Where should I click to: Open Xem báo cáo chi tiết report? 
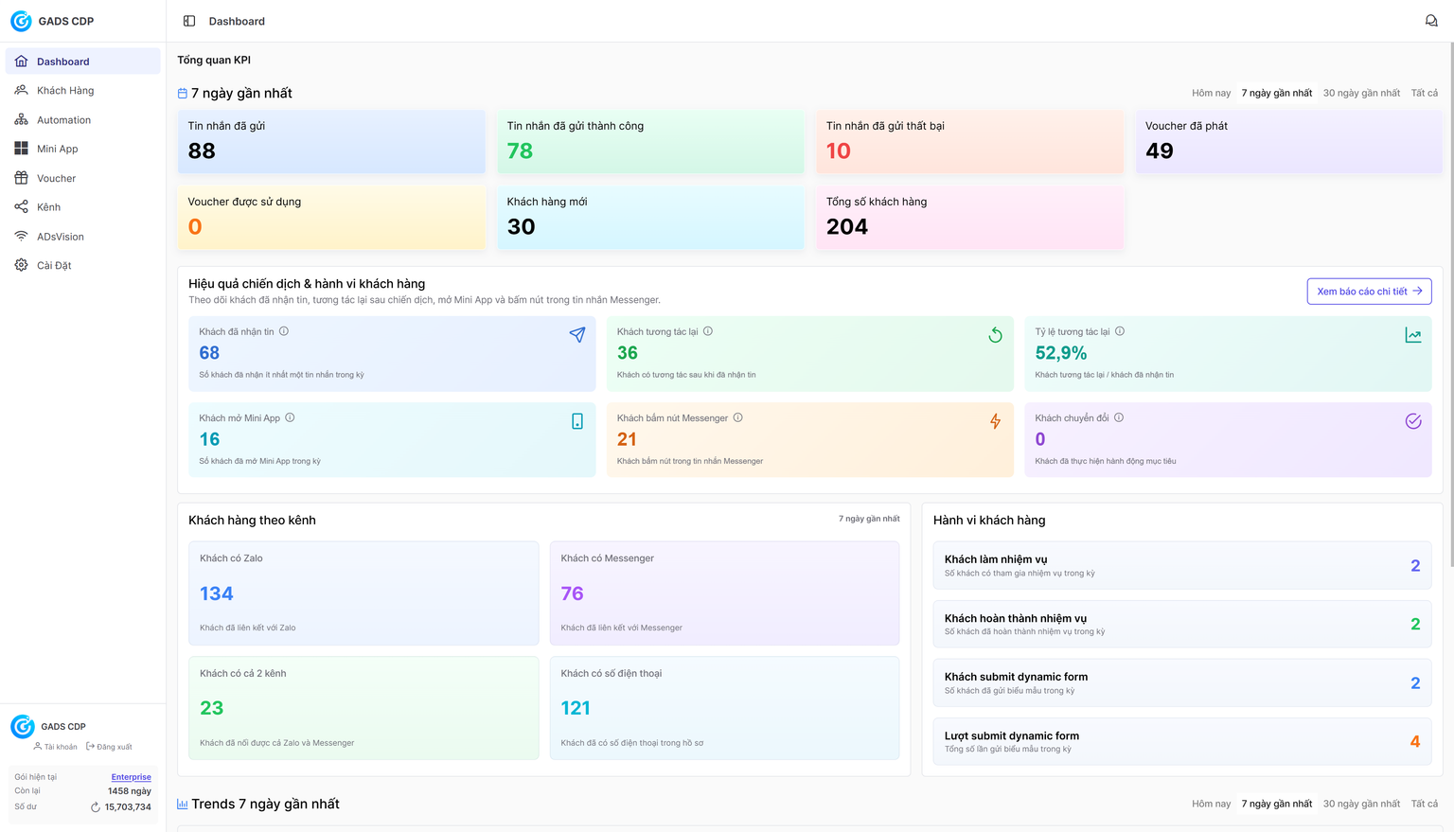click(1369, 292)
